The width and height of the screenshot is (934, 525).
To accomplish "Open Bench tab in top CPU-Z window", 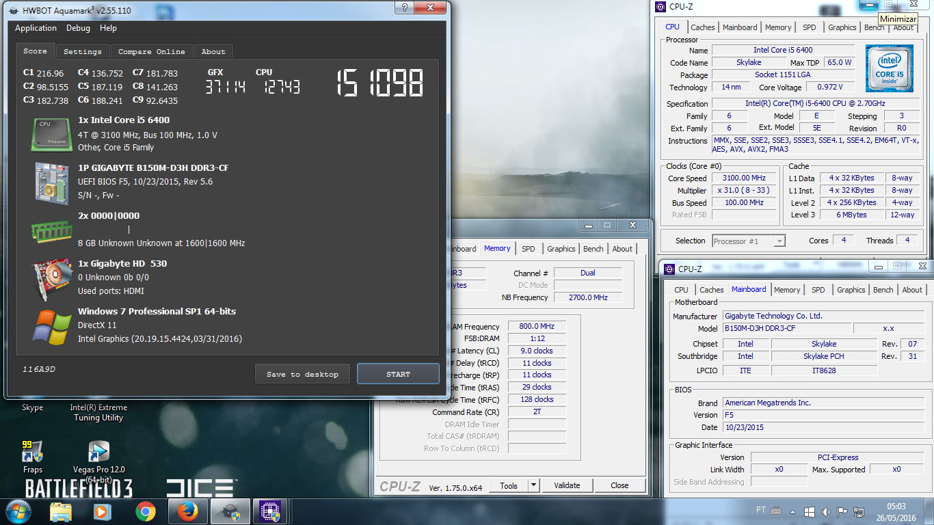I will pyautogui.click(x=874, y=27).
